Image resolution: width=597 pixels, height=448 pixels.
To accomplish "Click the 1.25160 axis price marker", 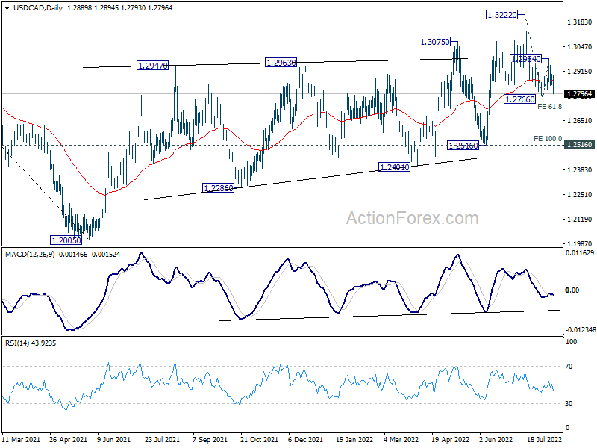I will [x=579, y=144].
